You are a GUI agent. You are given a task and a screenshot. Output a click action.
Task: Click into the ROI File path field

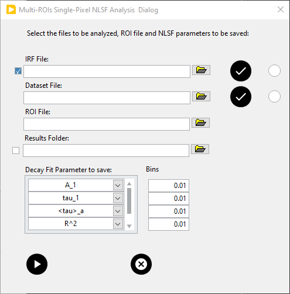[x=107, y=124]
